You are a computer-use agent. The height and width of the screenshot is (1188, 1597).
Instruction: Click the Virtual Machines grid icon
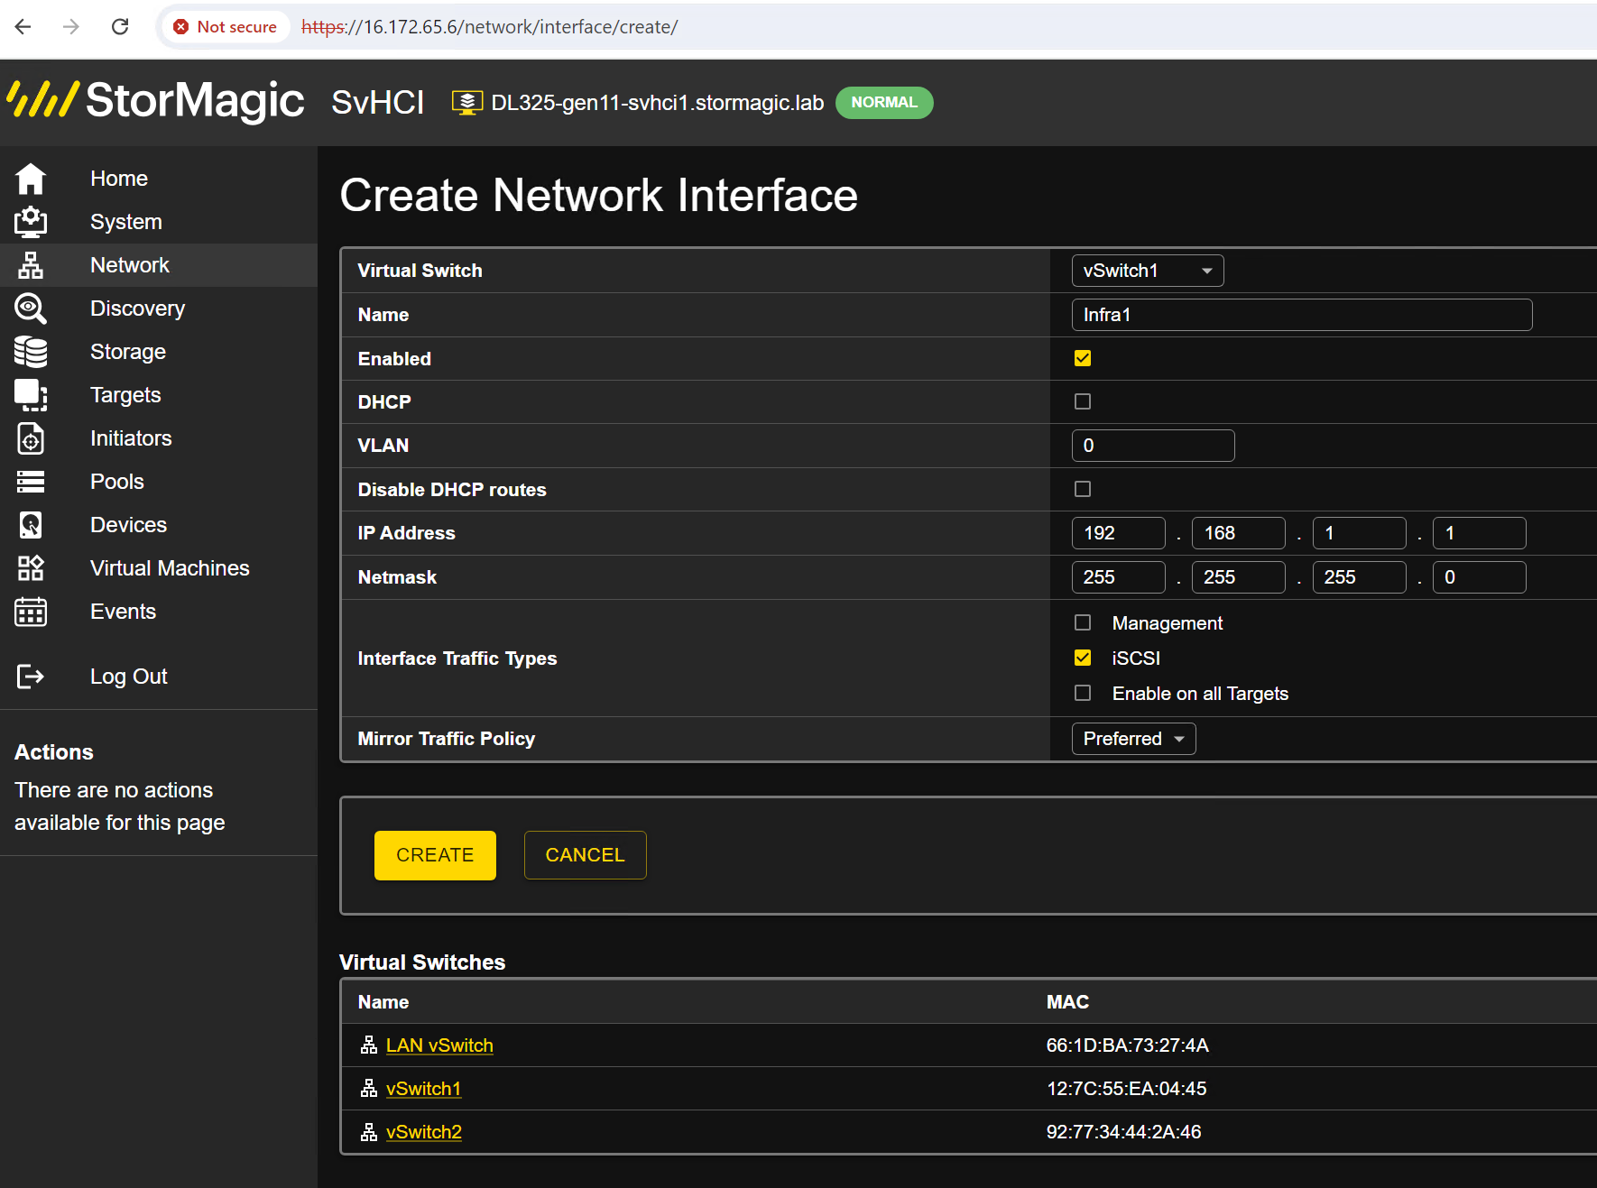pyautogui.click(x=31, y=568)
